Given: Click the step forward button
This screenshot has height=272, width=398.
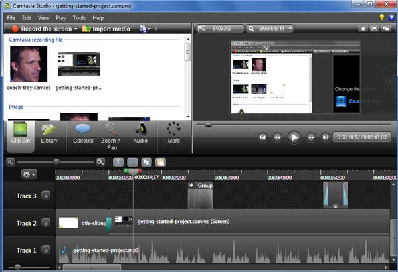Looking at the screenshot, I should 311,137.
